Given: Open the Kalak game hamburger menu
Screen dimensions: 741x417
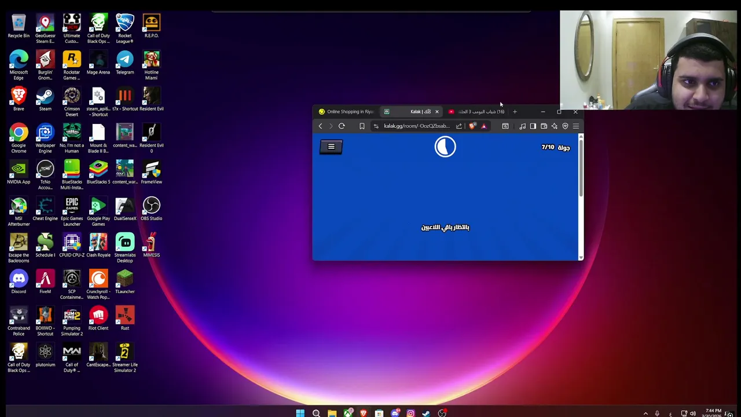Looking at the screenshot, I should click(x=331, y=147).
